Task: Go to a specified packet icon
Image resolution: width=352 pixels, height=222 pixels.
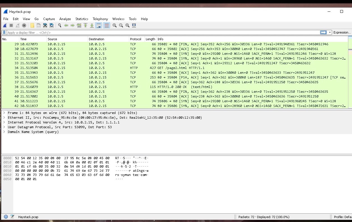Action: coord(79,25)
